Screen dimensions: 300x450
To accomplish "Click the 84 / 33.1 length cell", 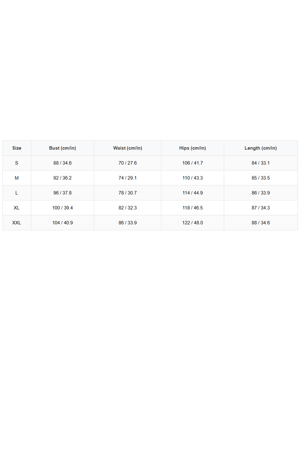I will click(261, 163).
